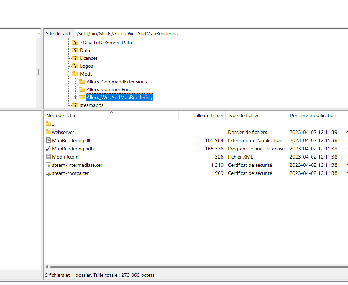Screen dimensions: 348x285
Task: Click the Allocs_CommandExtensions folder icon
Action: [x=82, y=82]
